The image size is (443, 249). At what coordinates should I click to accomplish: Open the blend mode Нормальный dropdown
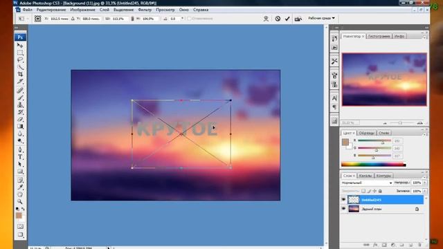[367, 183]
